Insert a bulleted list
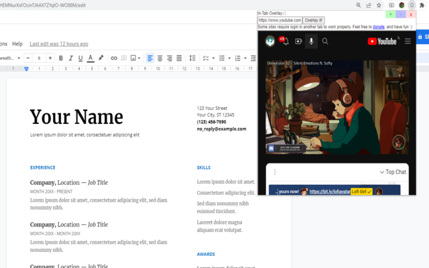 222,58
